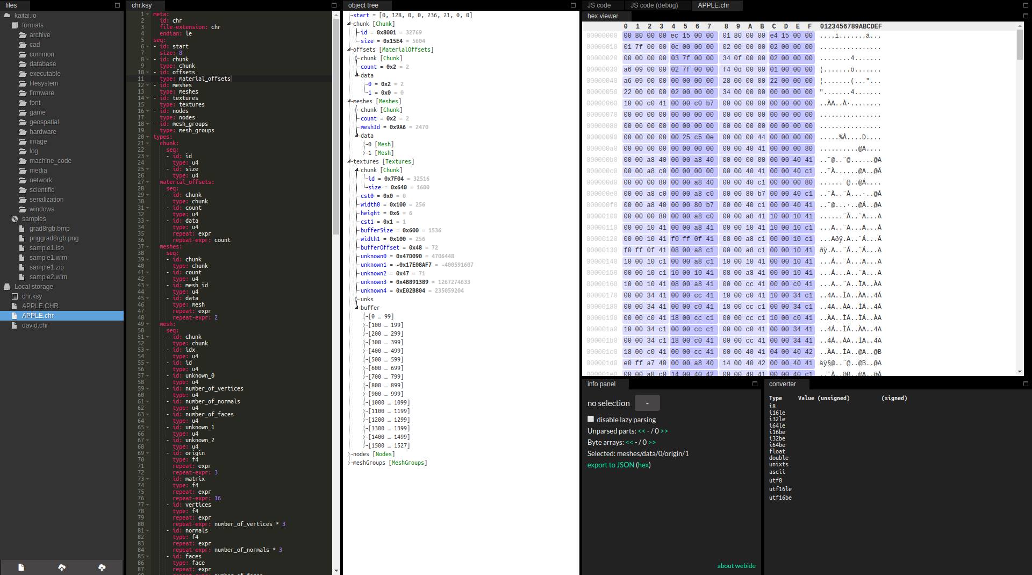The image size is (1032, 575).
Task: Click the popout icon on the info panel
Action: pos(754,384)
